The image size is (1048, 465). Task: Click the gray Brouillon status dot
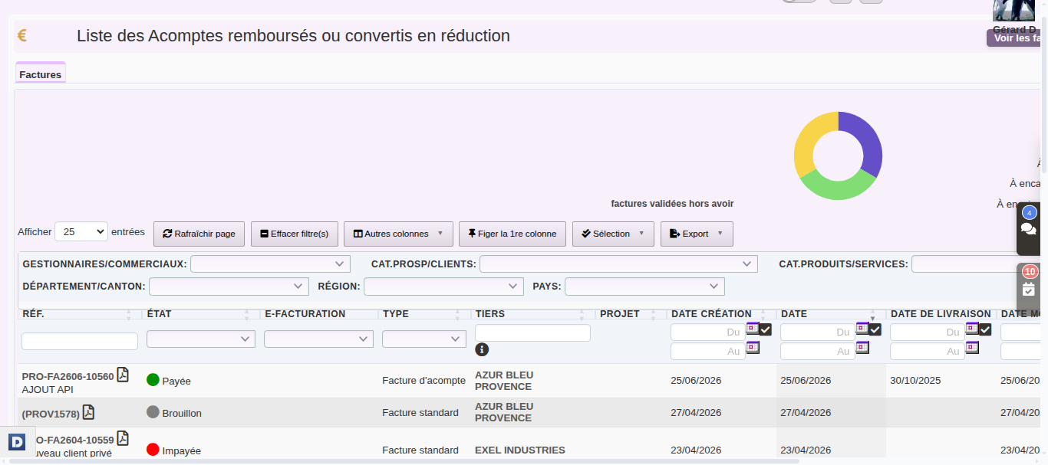click(153, 412)
